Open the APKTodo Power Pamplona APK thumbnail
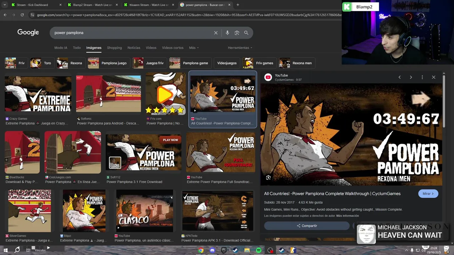This screenshot has width=454, height=255. 218,211
